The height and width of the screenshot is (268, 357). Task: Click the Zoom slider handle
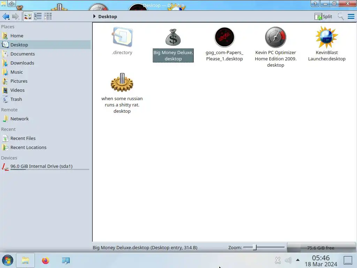coord(255,247)
